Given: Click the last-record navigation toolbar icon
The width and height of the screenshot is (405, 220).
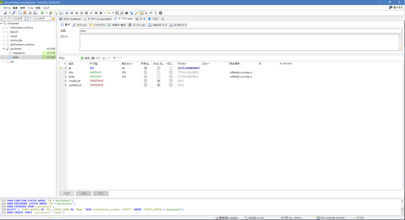Looking at the screenshot, I should click(x=77, y=13).
